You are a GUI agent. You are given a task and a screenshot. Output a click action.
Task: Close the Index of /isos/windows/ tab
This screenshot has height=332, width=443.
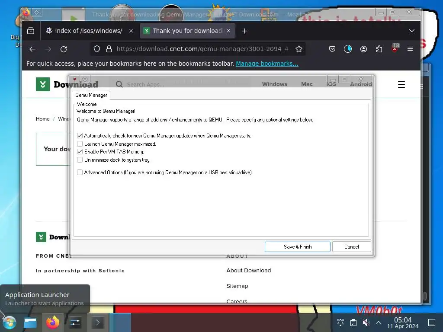131,31
